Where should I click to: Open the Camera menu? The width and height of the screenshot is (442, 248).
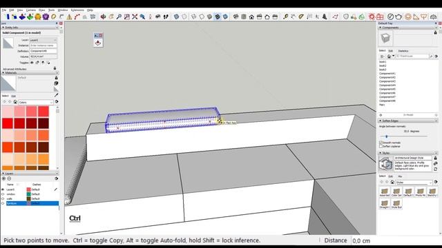click(x=30, y=10)
